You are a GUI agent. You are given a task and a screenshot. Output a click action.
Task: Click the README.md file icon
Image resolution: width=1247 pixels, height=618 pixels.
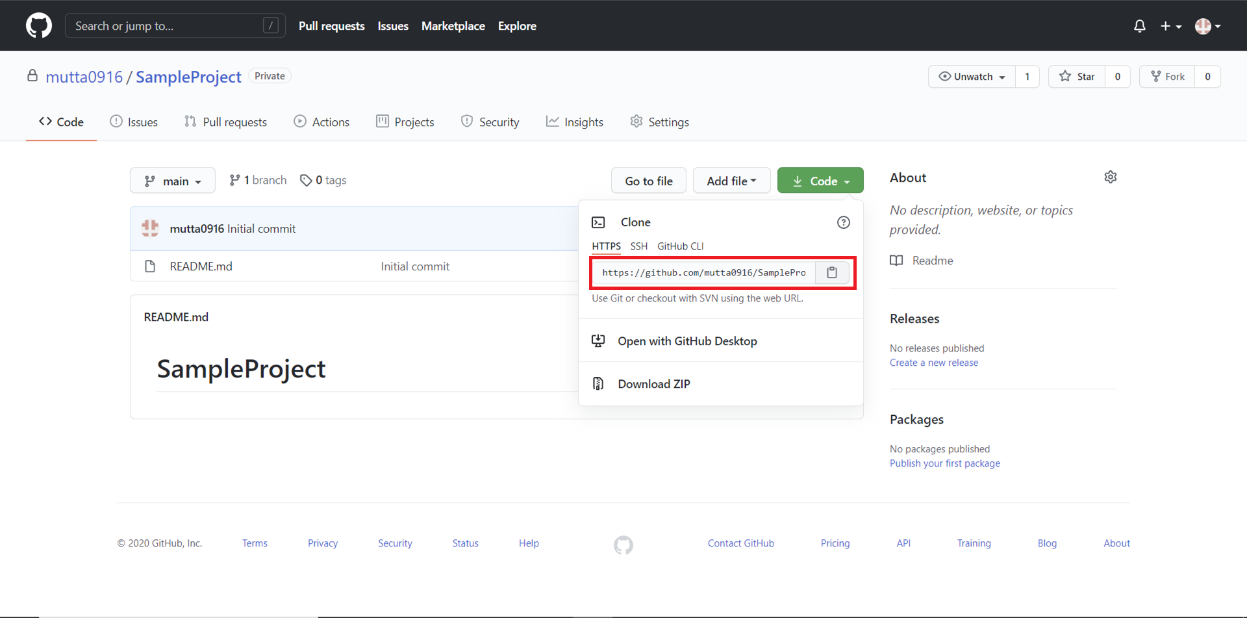(150, 266)
